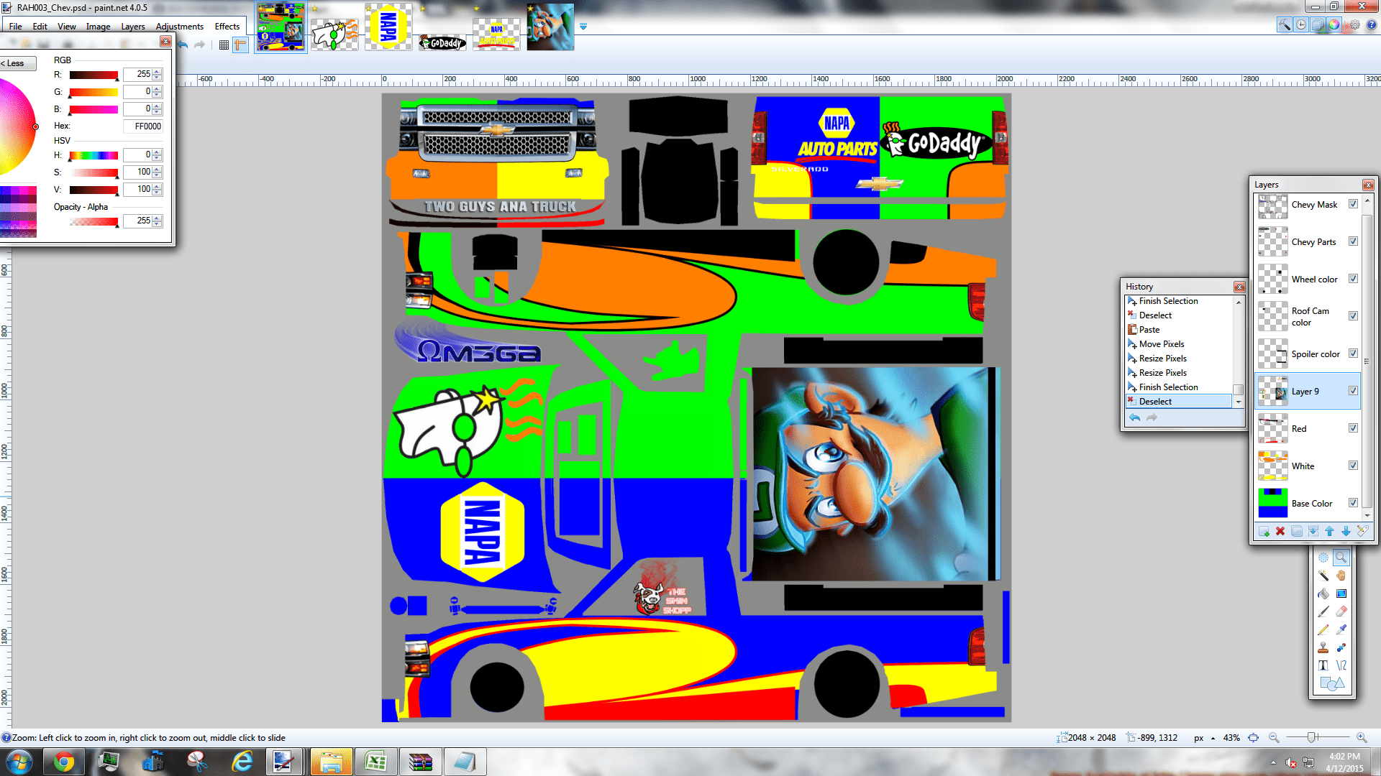Open the image list dropdown arrow

[x=583, y=27]
